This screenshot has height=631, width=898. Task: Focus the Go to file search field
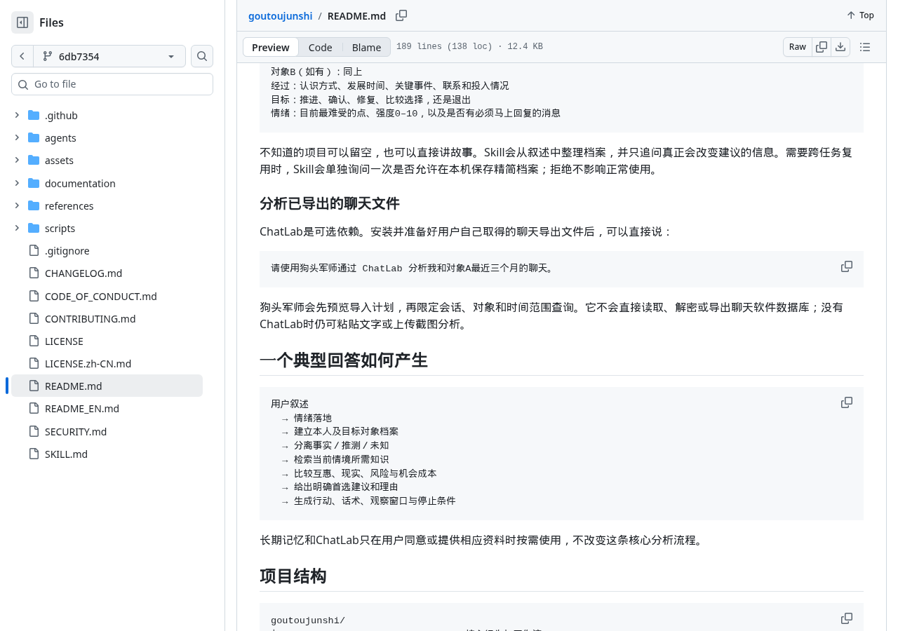pyautogui.click(x=112, y=84)
